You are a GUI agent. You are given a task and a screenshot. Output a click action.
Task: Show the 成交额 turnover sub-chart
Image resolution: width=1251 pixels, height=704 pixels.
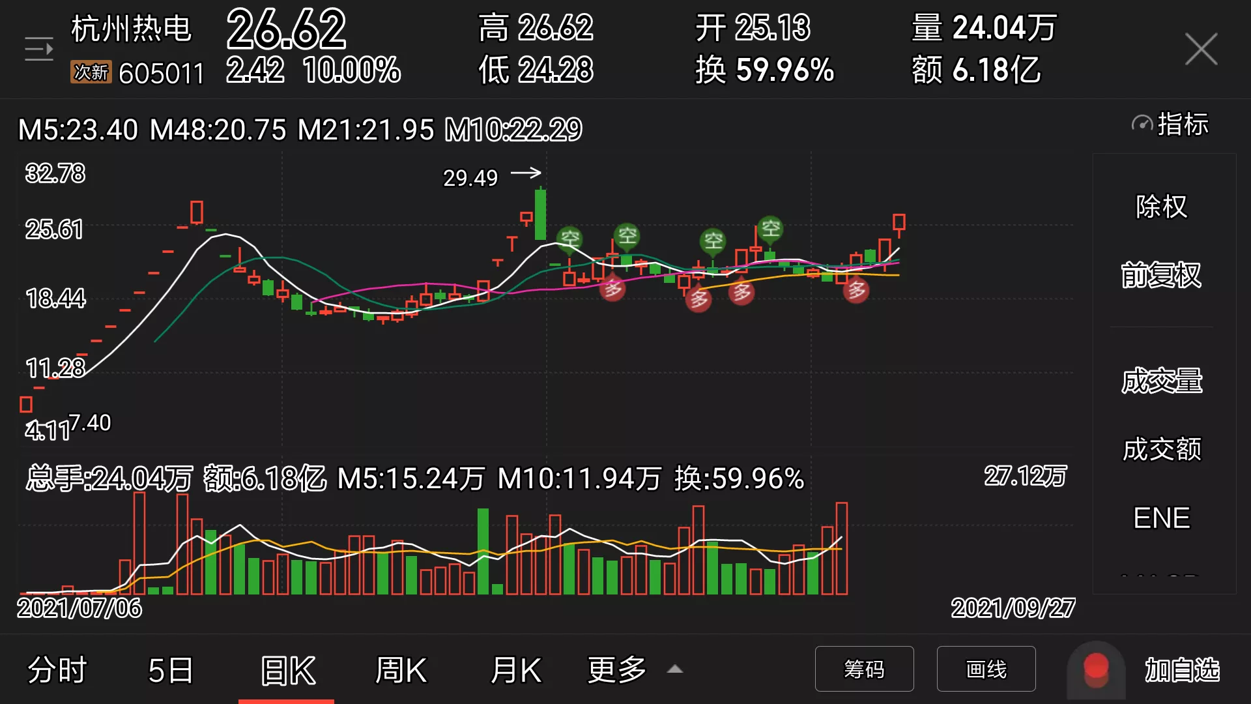point(1162,449)
